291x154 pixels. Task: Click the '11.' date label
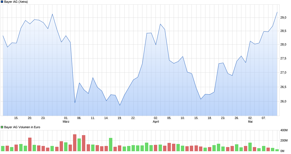click(93, 118)
